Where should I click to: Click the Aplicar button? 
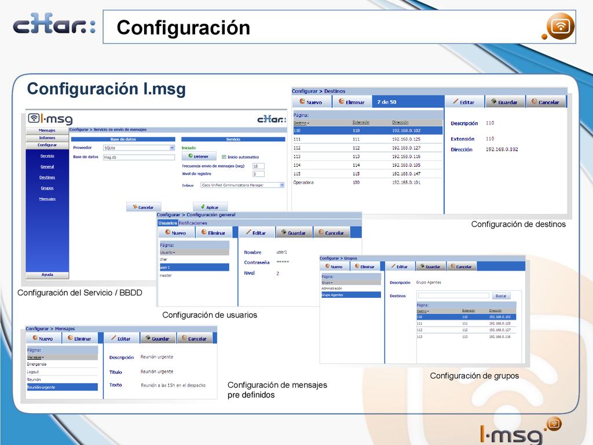[210, 207]
